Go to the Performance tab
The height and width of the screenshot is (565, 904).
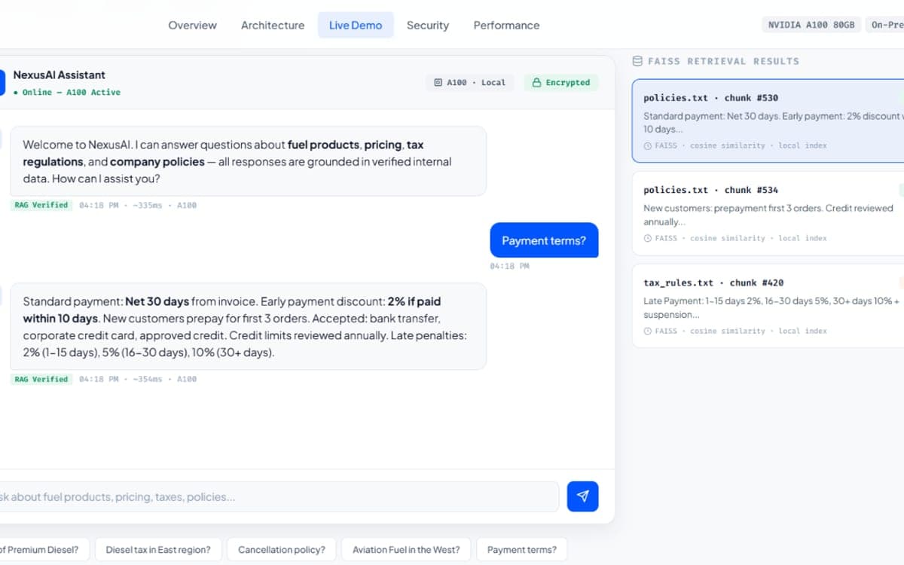point(506,25)
